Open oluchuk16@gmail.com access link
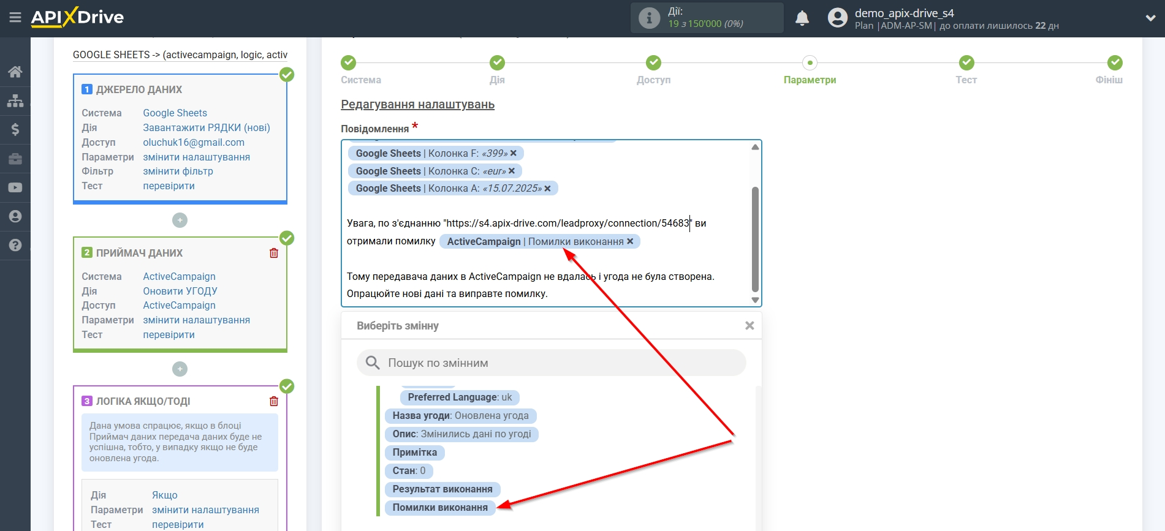Image resolution: width=1165 pixels, height=531 pixels. [x=194, y=142]
